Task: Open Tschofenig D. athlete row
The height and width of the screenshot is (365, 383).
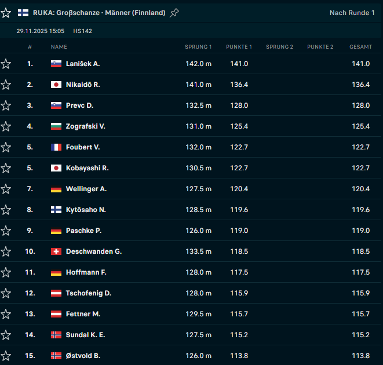Action: [88, 293]
